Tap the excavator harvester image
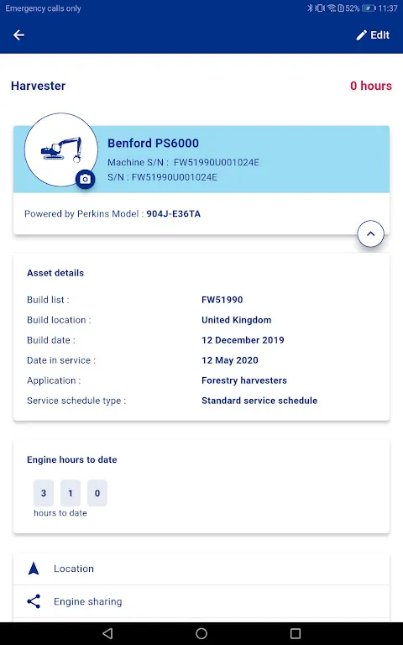 point(61,149)
